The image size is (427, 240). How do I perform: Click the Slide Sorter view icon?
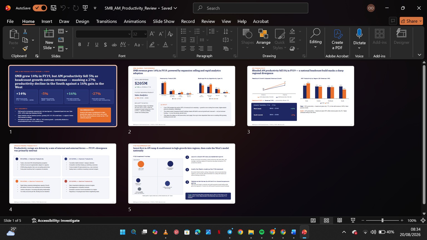coord(326,220)
